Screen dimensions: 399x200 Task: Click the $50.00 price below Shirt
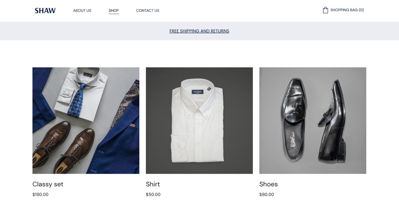(x=153, y=194)
